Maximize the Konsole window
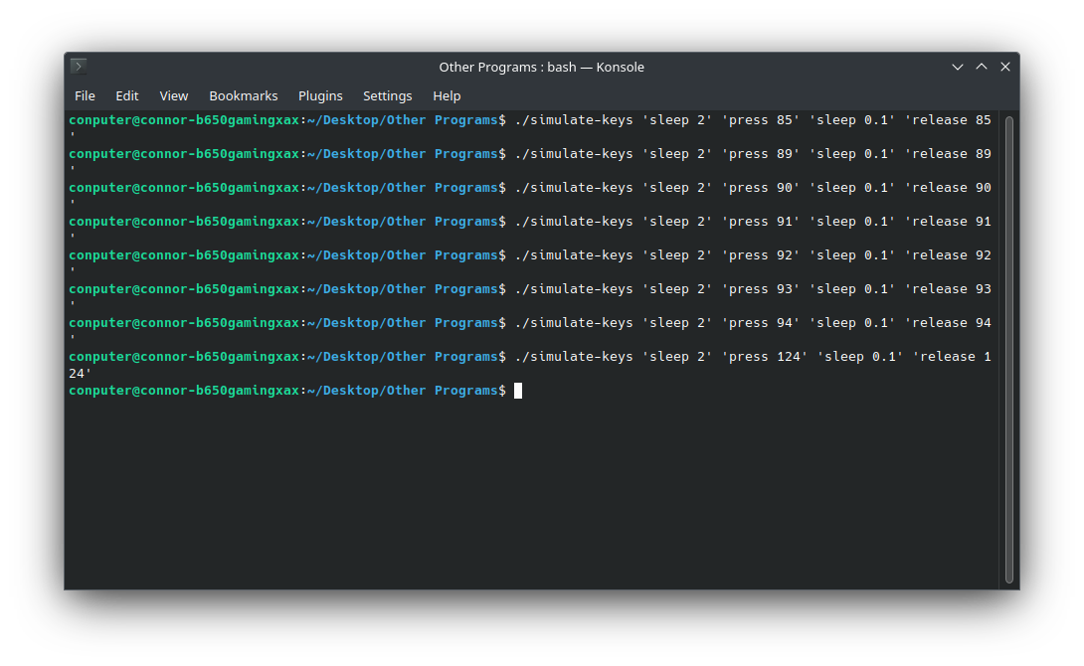The image size is (1084, 666). [982, 67]
